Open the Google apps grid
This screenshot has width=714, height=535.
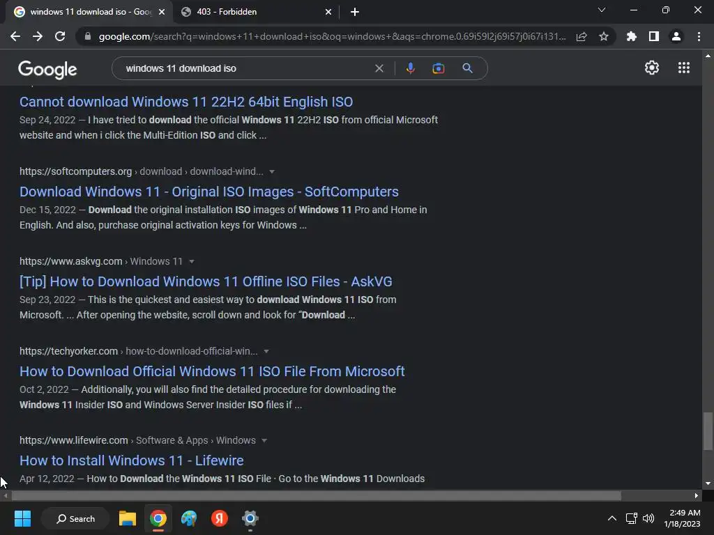[683, 68]
